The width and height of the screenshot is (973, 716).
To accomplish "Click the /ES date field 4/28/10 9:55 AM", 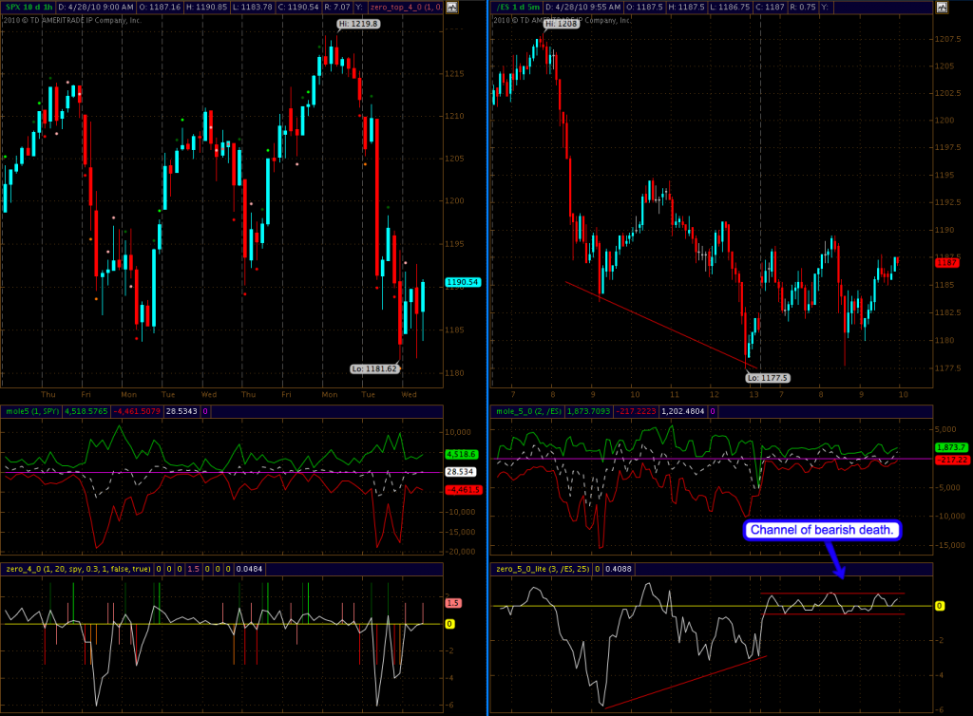I will (583, 7).
